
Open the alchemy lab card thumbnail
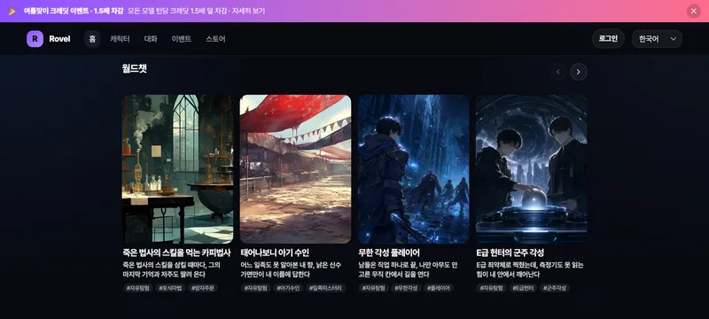pyautogui.click(x=178, y=169)
